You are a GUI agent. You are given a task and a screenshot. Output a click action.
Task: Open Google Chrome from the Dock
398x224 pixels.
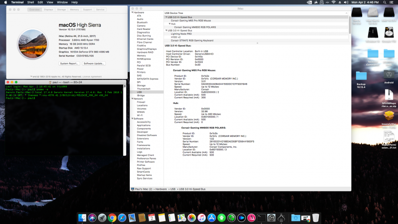112,218
